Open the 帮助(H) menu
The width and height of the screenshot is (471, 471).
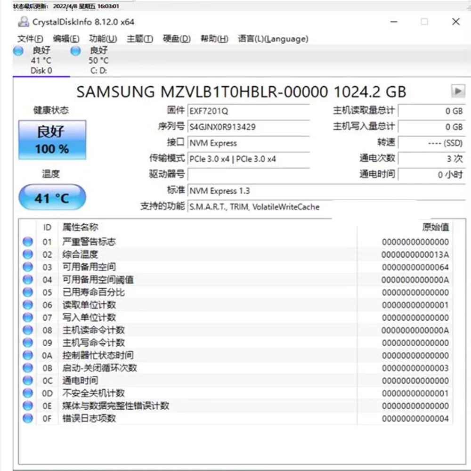click(x=214, y=39)
